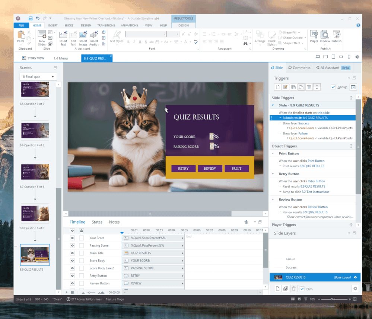Enable the Dim checkbox below Slide Layers
Image resolution: width=372 pixels, height=319 pixels.
pyautogui.click(x=302, y=289)
